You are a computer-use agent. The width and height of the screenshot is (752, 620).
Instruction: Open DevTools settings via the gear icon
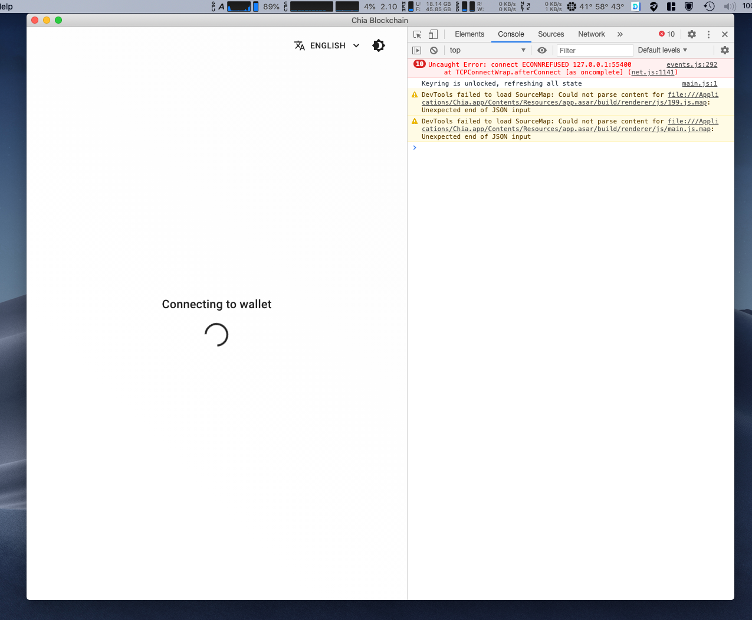(691, 34)
